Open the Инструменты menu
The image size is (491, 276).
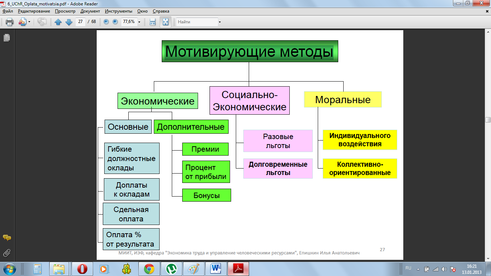pos(119,11)
